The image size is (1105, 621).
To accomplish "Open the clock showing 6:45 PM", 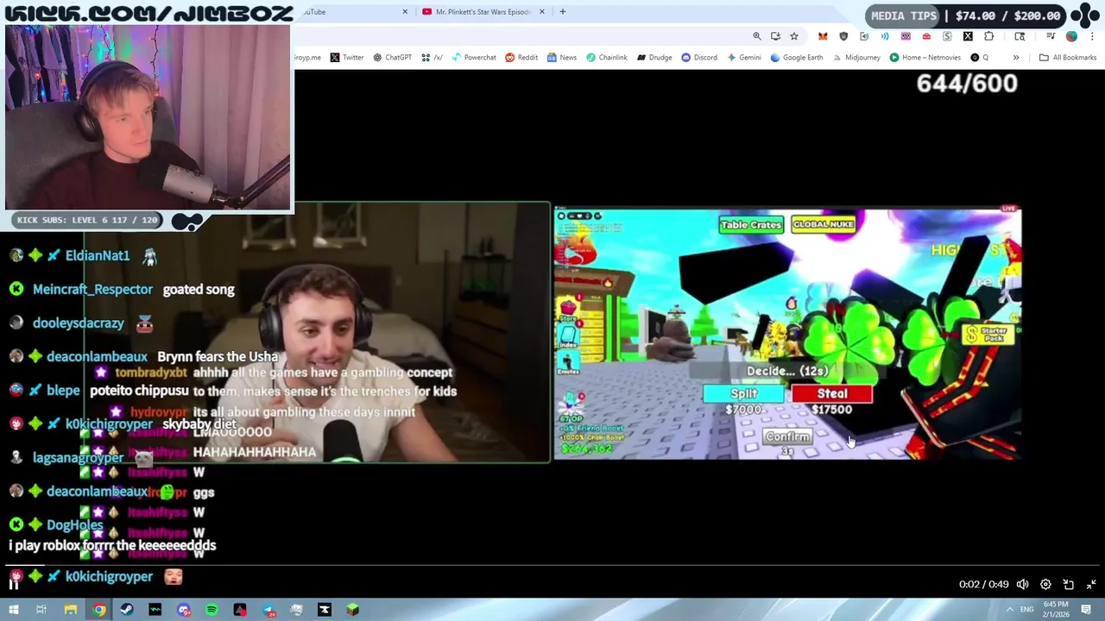I will (x=1056, y=610).
